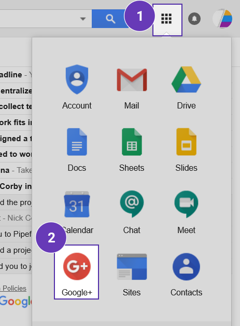Click the blue search magnifier button
Screen dimensions: 240x326
(x=110, y=19)
